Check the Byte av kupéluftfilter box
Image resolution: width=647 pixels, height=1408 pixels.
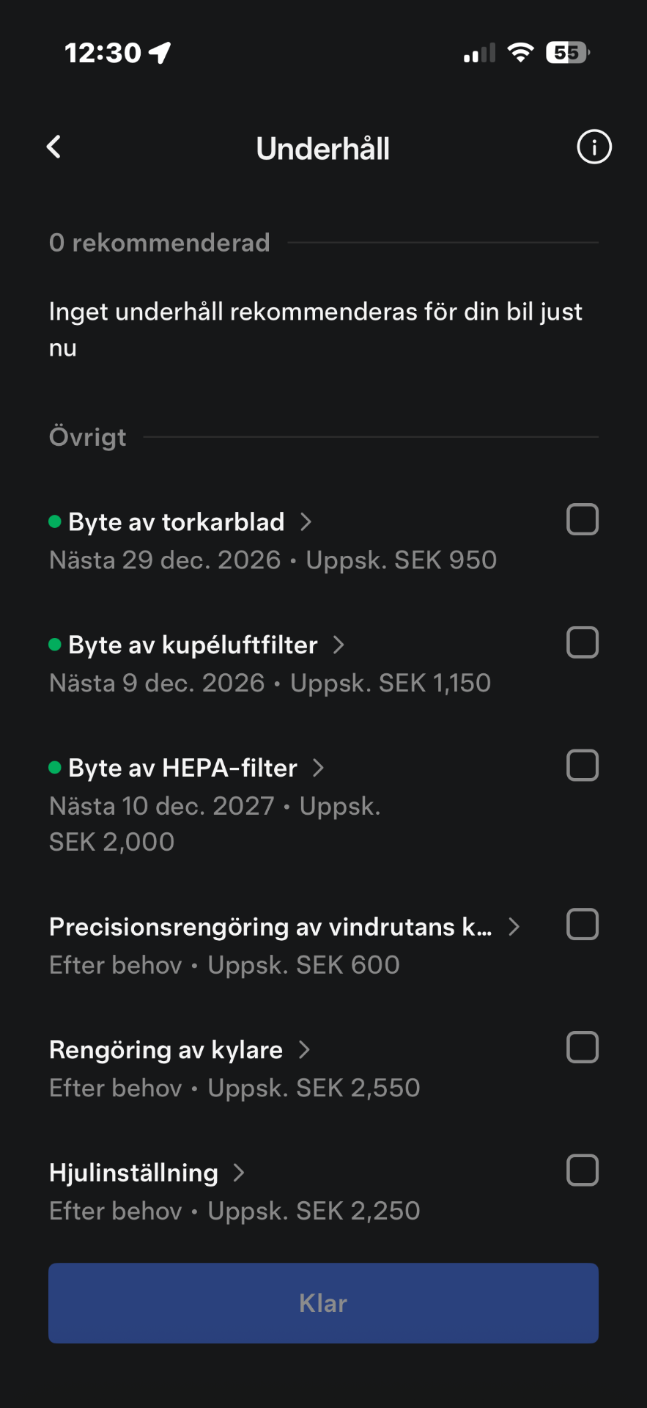tap(583, 643)
